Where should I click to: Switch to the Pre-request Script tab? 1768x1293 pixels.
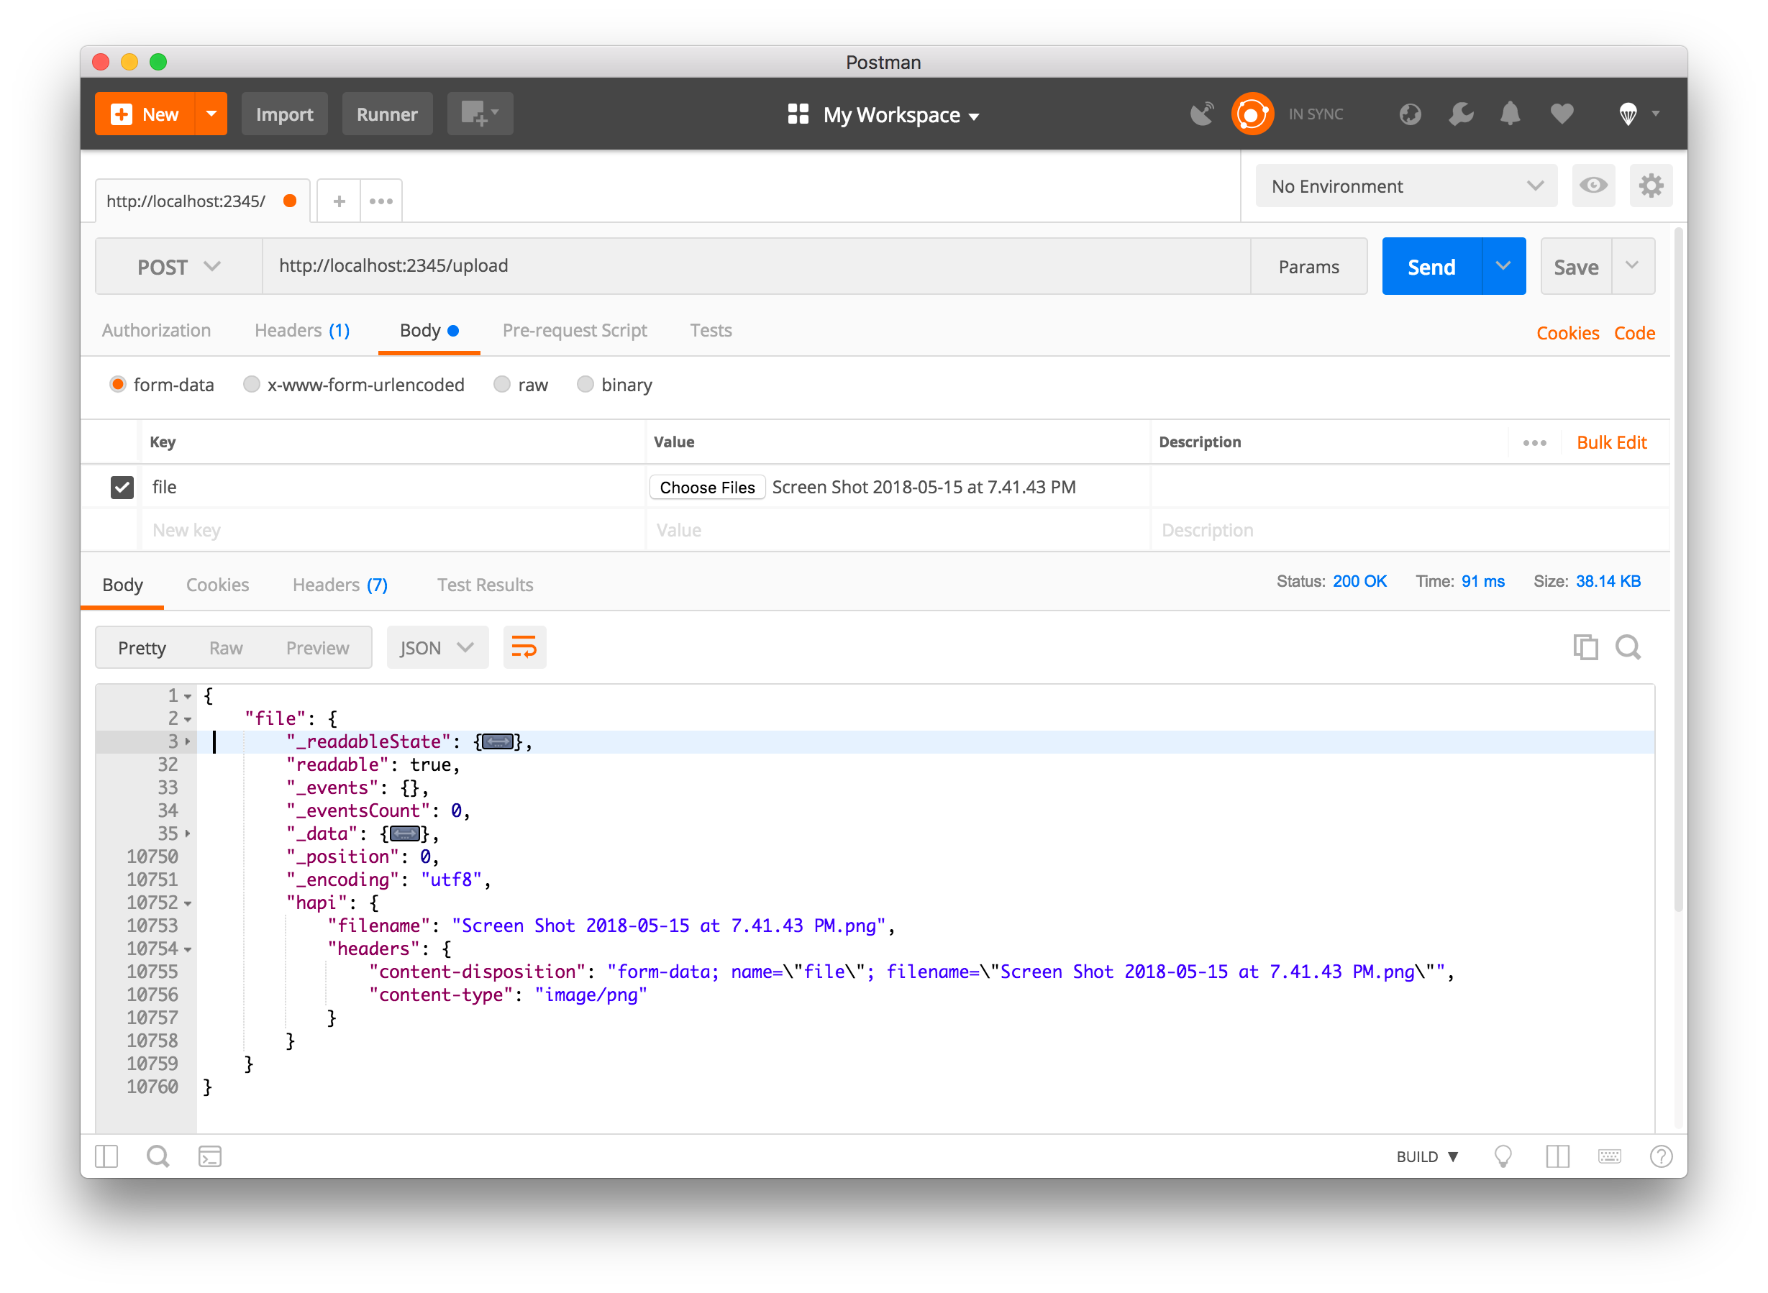click(575, 330)
